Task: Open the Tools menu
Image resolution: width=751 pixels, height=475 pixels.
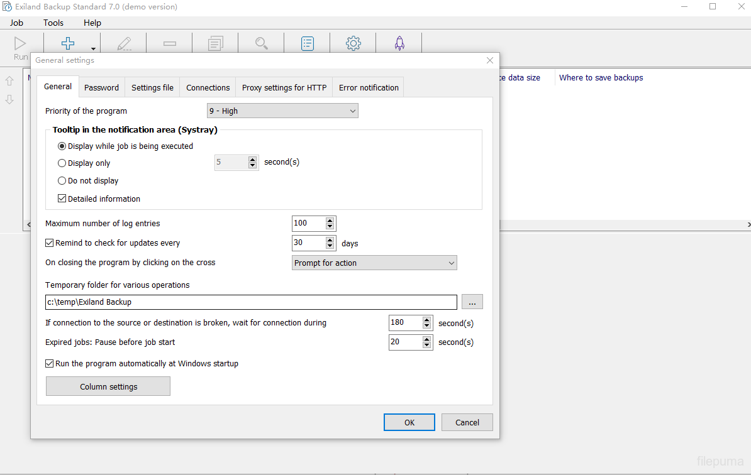Action: (x=53, y=23)
